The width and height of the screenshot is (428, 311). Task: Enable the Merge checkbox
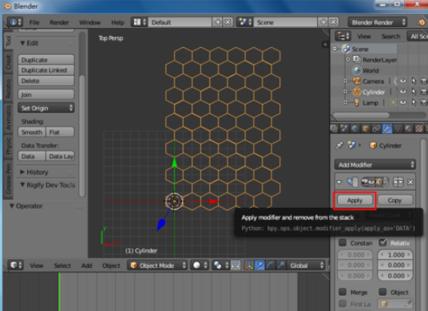pos(343,292)
